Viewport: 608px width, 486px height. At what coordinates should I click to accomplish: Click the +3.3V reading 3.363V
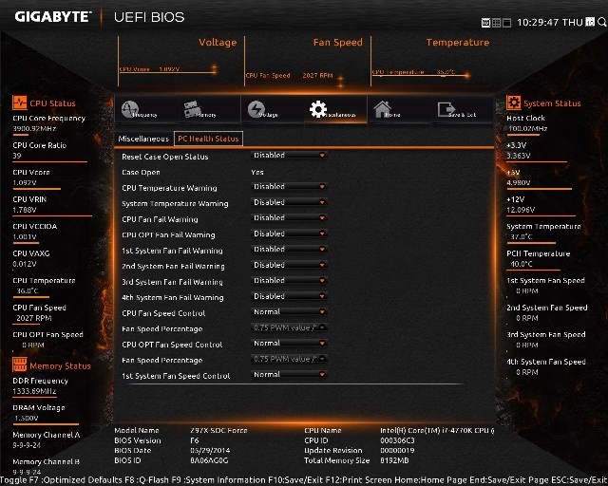pyautogui.click(x=519, y=156)
